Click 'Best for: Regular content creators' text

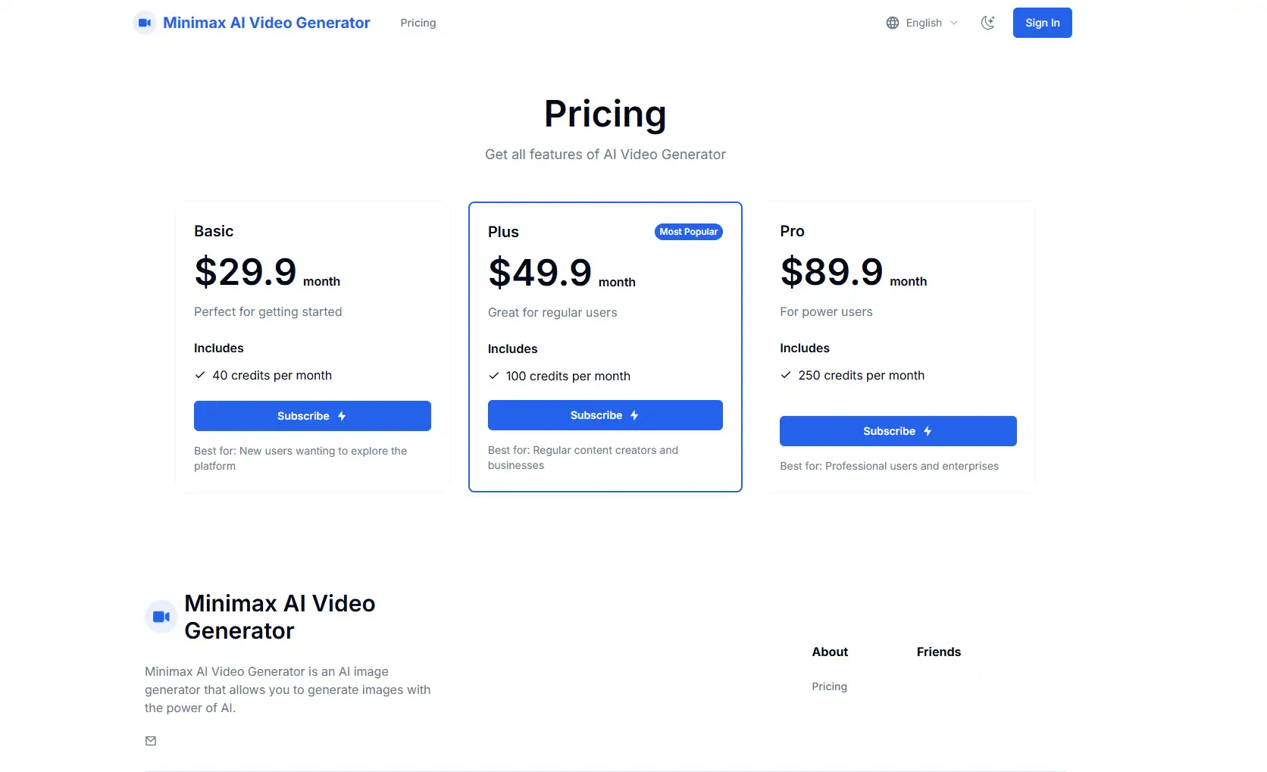pos(583,458)
